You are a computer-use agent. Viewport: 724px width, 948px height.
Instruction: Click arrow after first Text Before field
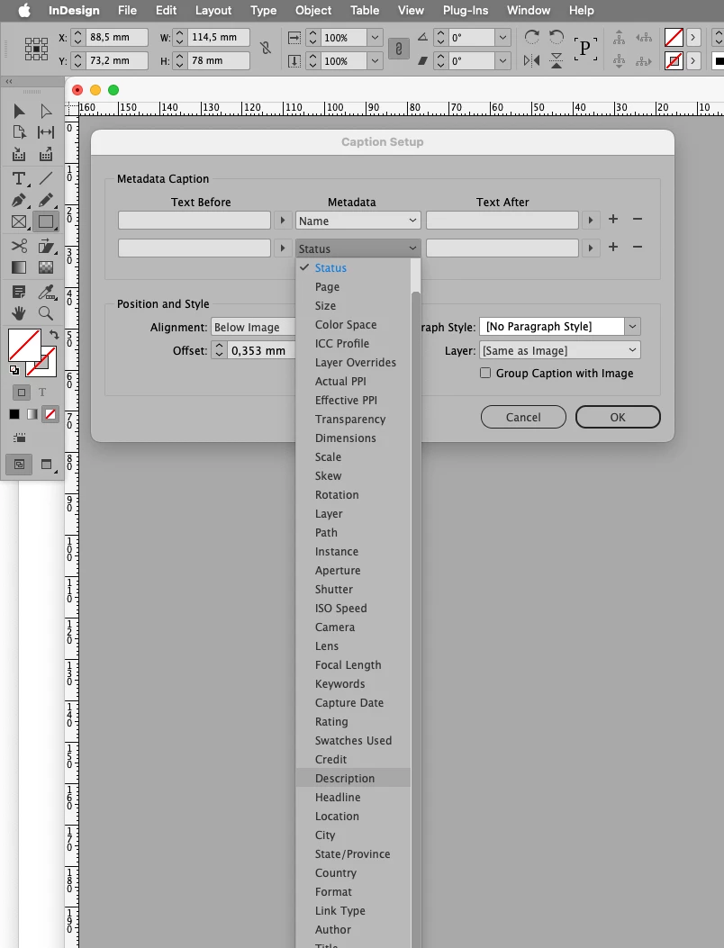[x=283, y=220]
